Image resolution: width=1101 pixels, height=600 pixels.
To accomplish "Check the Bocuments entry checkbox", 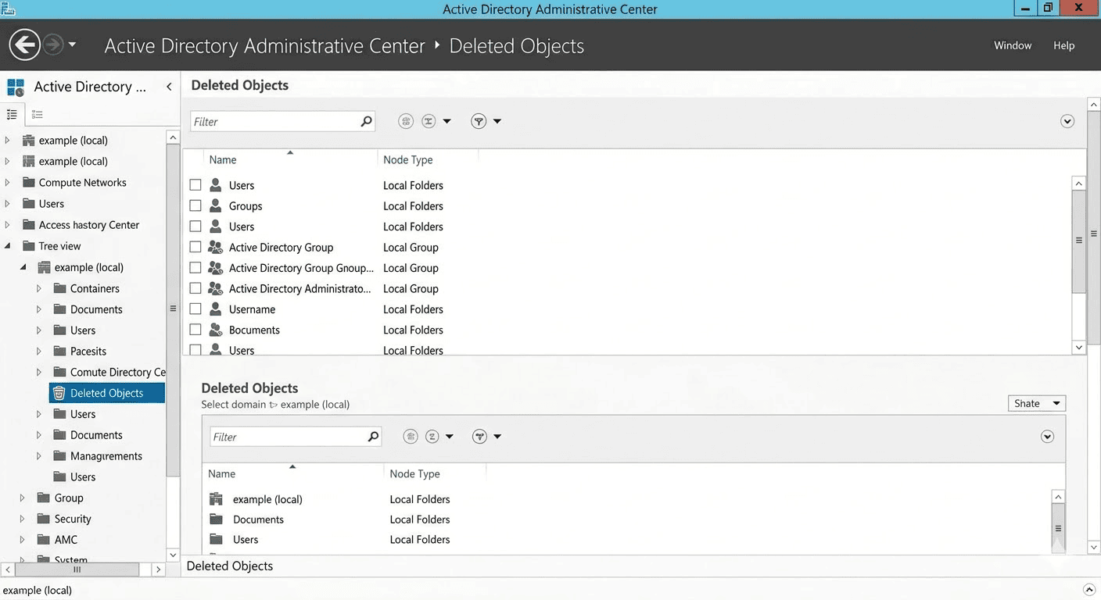I will [195, 330].
